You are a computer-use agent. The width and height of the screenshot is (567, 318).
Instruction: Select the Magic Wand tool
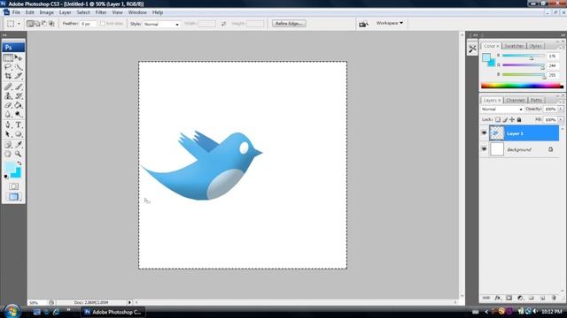pos(19,67)
